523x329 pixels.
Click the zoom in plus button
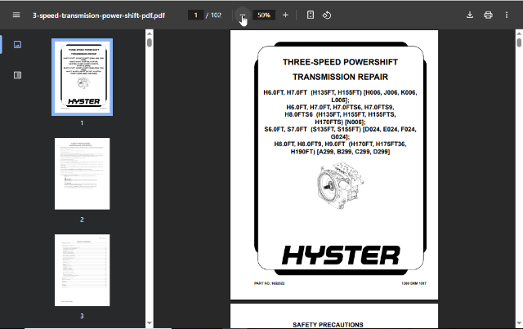coord(285,15)
